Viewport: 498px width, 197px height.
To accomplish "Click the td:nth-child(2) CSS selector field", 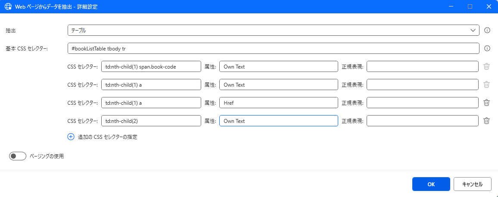I will tap(151, 121).
